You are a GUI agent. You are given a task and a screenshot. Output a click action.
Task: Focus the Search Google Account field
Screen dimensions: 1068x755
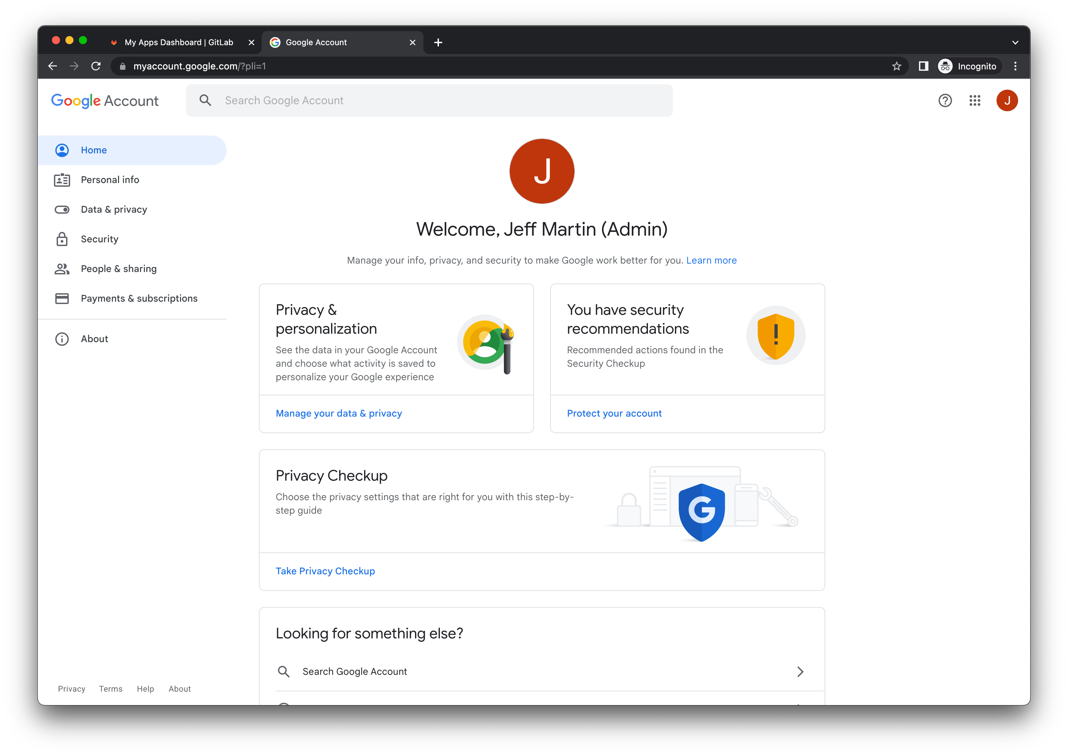click(x=429, y=100)
